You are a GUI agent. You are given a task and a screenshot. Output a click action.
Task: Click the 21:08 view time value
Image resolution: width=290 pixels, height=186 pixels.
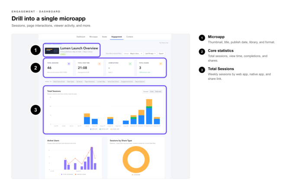pyautogui.click(x=82, y=68)
